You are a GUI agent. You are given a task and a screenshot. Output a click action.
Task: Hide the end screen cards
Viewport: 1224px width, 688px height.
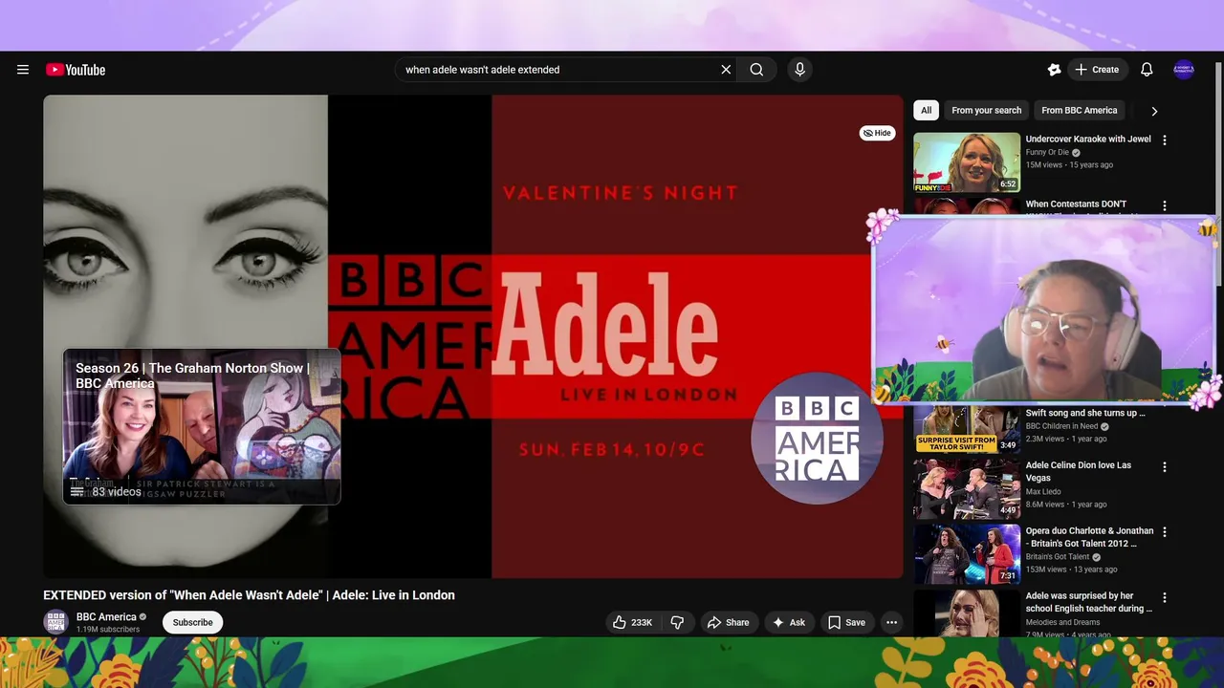[x=877, y=133]
